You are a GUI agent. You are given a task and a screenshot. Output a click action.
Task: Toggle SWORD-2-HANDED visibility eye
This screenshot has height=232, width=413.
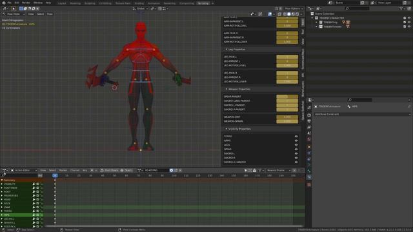pyautogui.click(x=296, y=162)
